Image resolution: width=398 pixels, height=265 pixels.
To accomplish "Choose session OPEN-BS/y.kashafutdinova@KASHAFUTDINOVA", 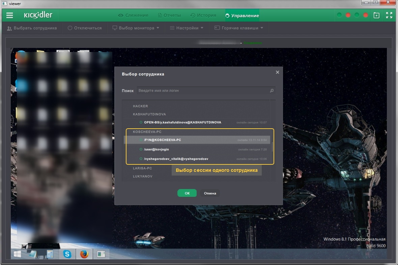I will (x=197, y=123).
